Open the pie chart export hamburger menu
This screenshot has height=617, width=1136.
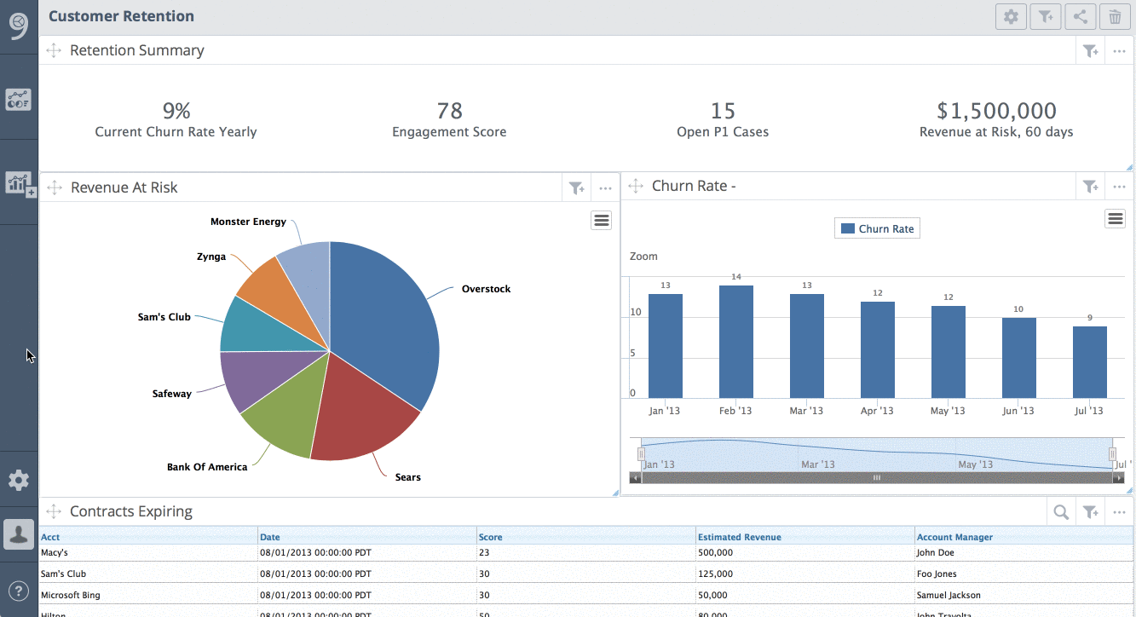[601, 220]
